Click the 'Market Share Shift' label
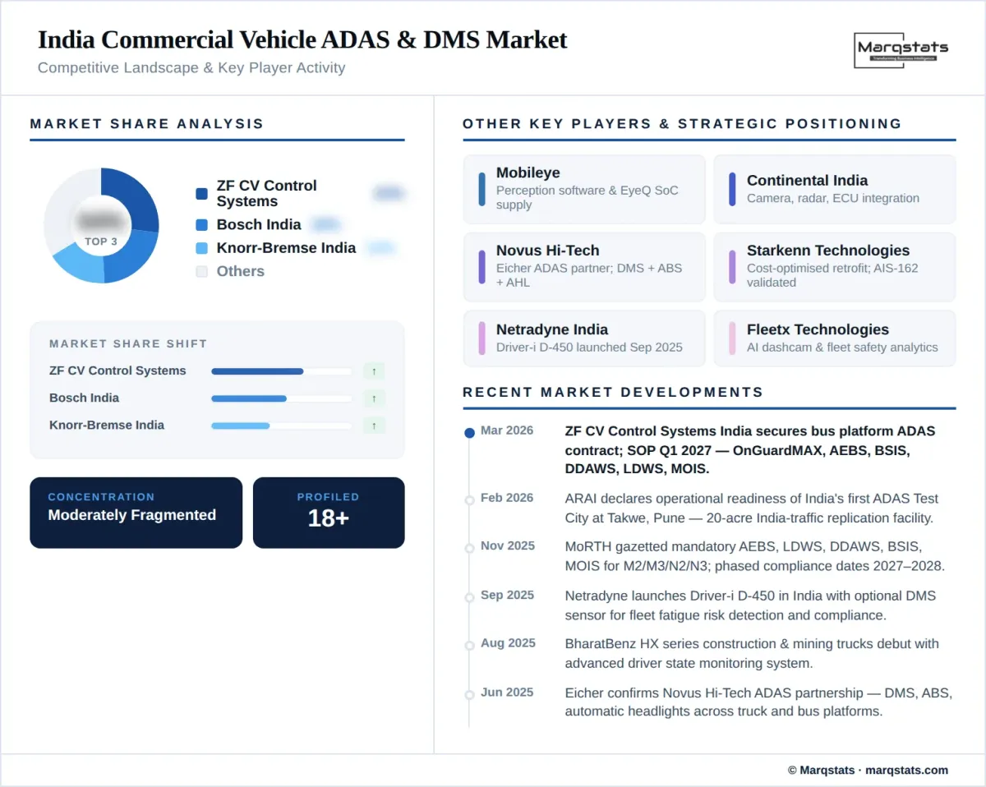 click(x=128, y=343)
